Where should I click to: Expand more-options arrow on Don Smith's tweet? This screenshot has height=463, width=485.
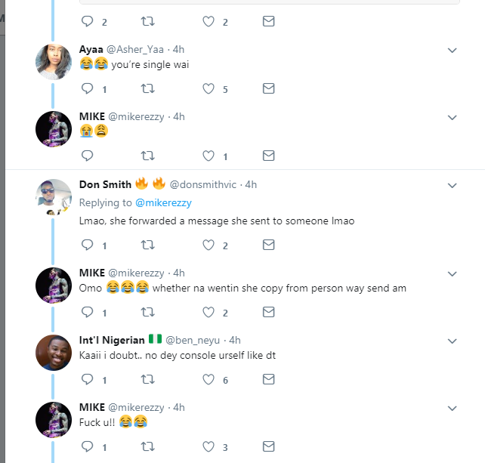453,185
